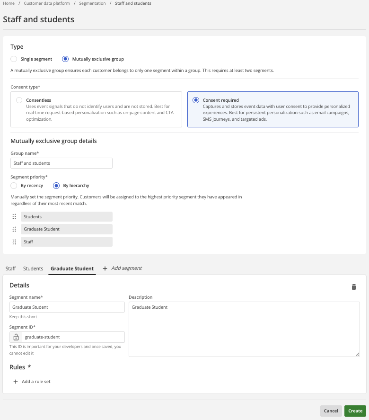Select Mutually exclusive group radio option

pyautogui.click(x=65, y=59)
